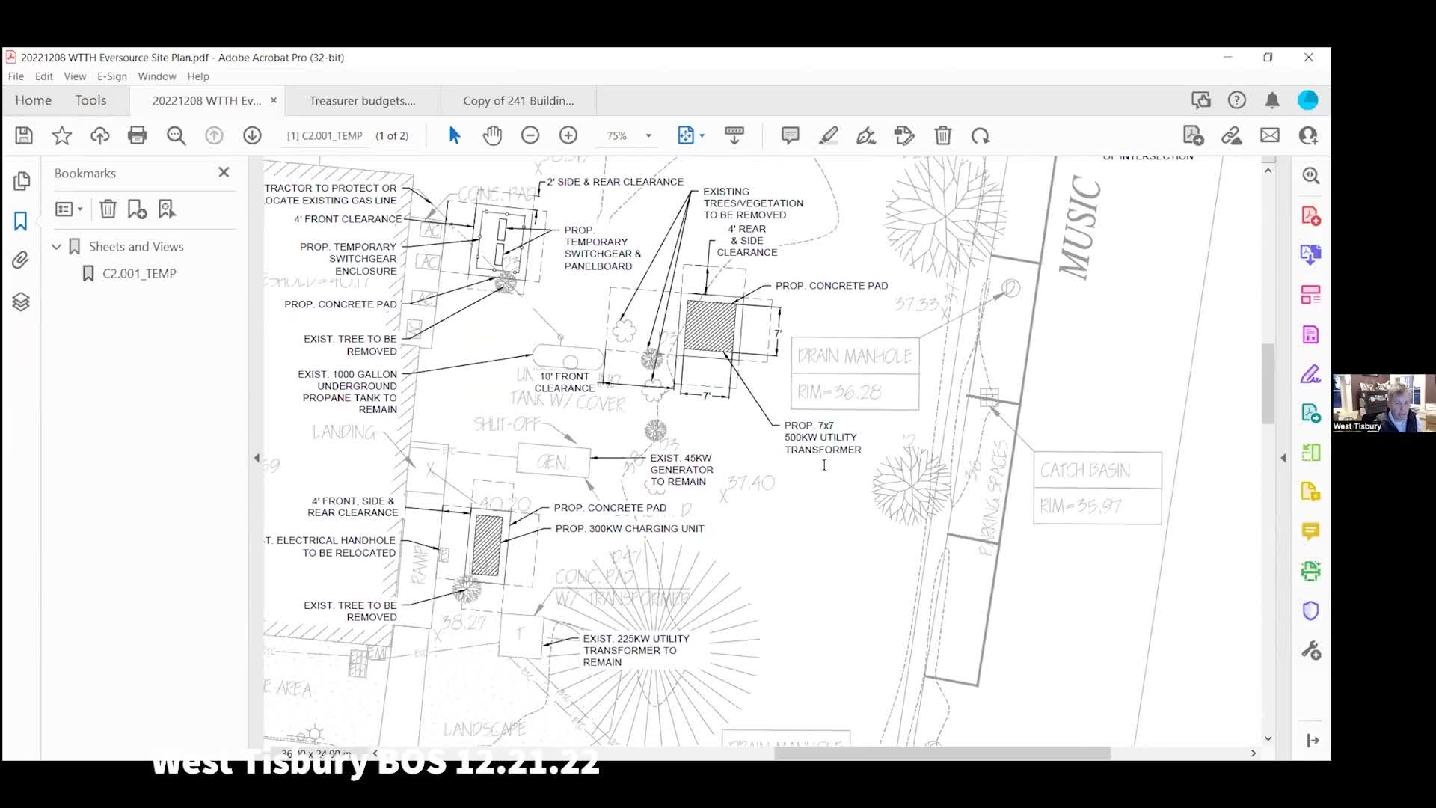
Task: Click the stamp tool icon
Action: pyautogui.click(x=904, y=135)
